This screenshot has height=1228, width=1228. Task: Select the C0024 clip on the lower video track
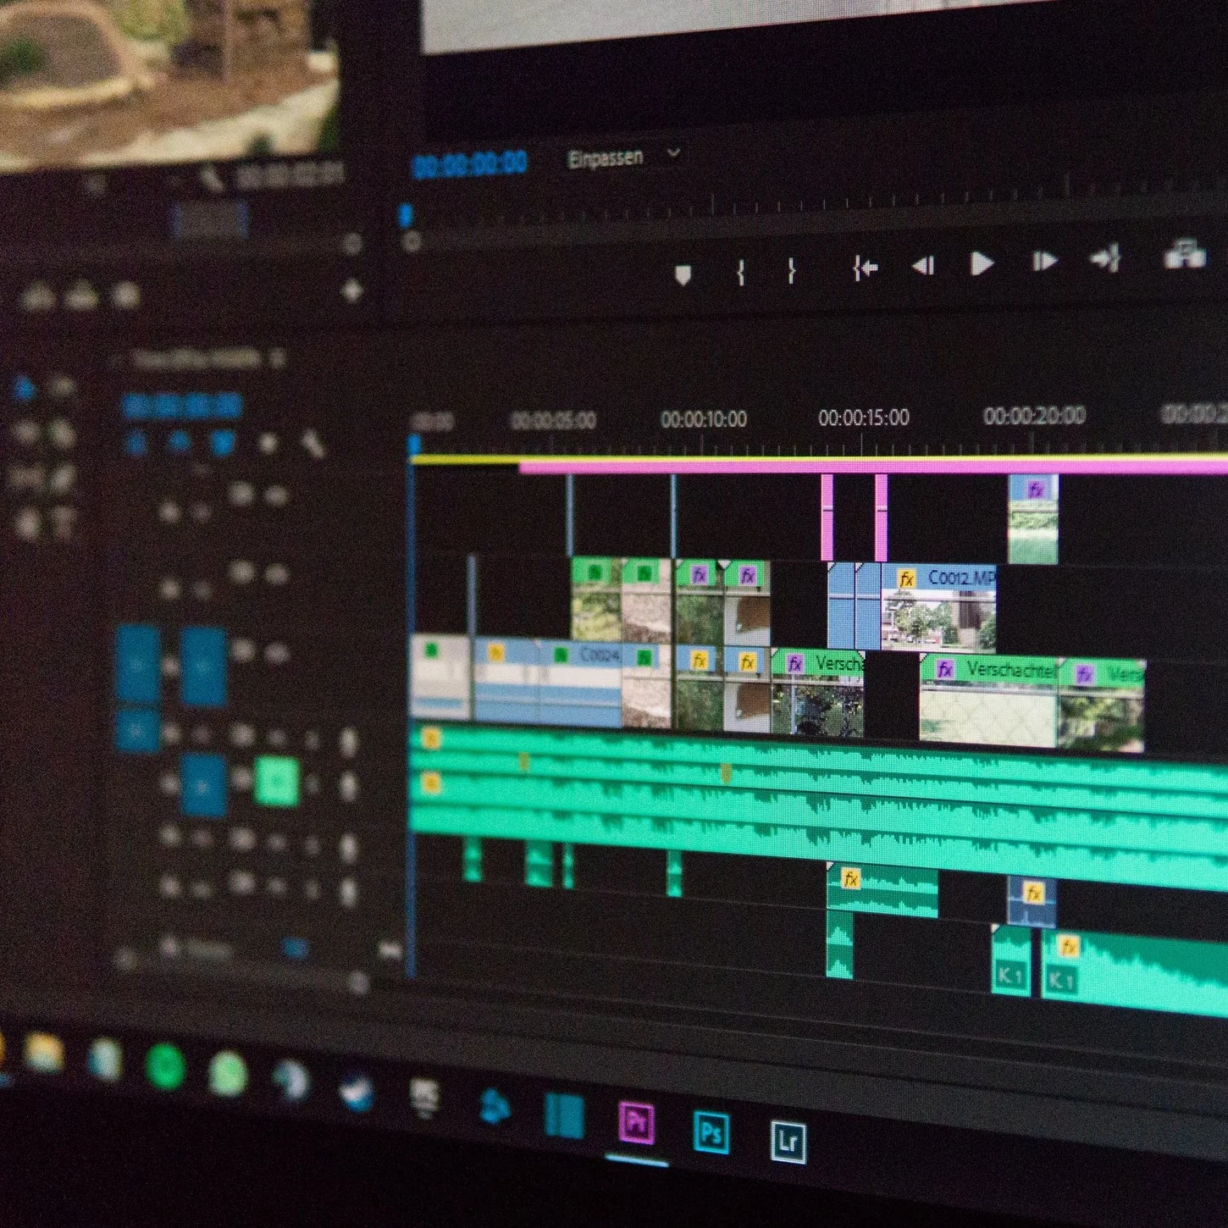pos(582,683)
